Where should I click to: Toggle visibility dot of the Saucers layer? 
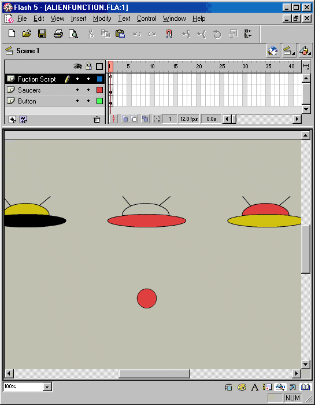pyautogui.click(x=77, y=90)
